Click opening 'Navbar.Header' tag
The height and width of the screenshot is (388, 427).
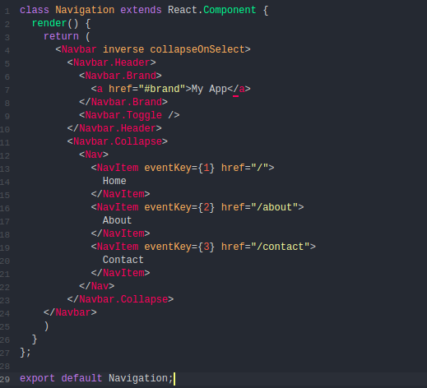111,62
